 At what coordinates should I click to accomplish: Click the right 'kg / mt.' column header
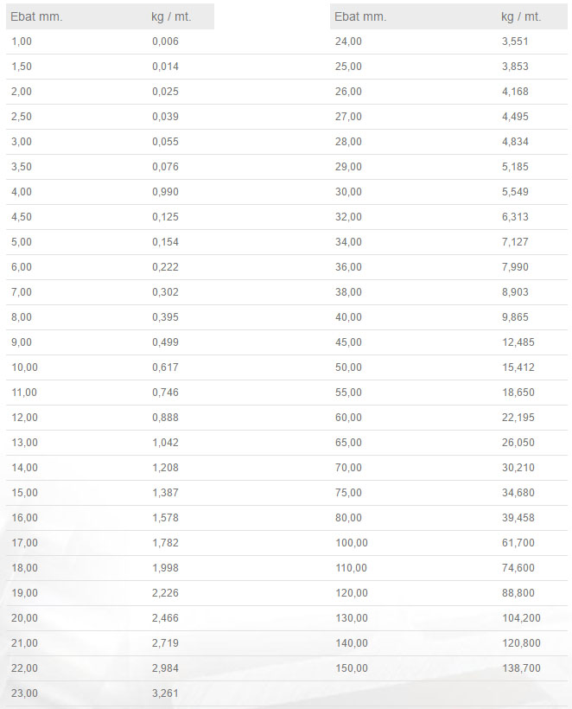[x=521, y=16]
